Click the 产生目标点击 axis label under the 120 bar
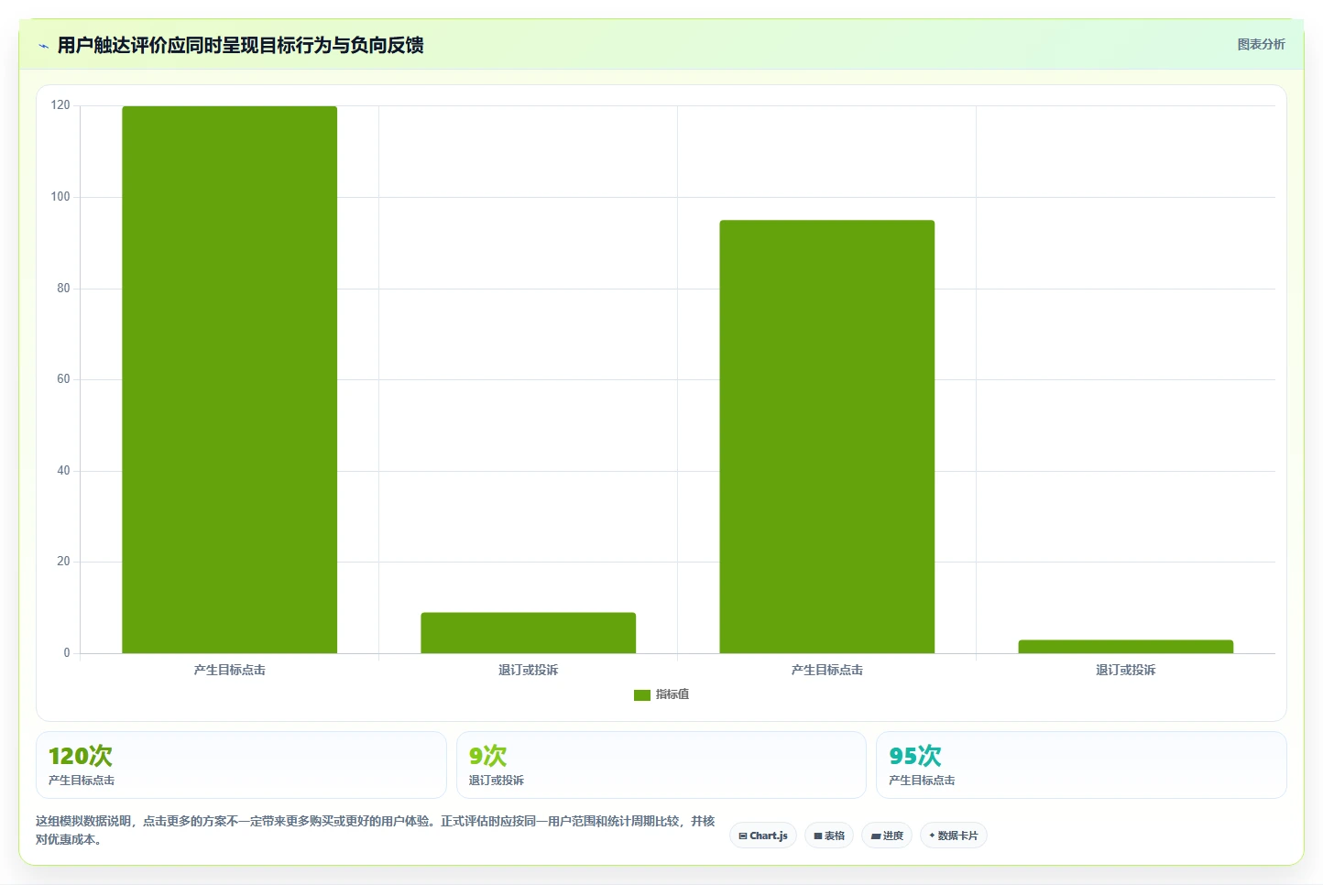 point(230,671)
